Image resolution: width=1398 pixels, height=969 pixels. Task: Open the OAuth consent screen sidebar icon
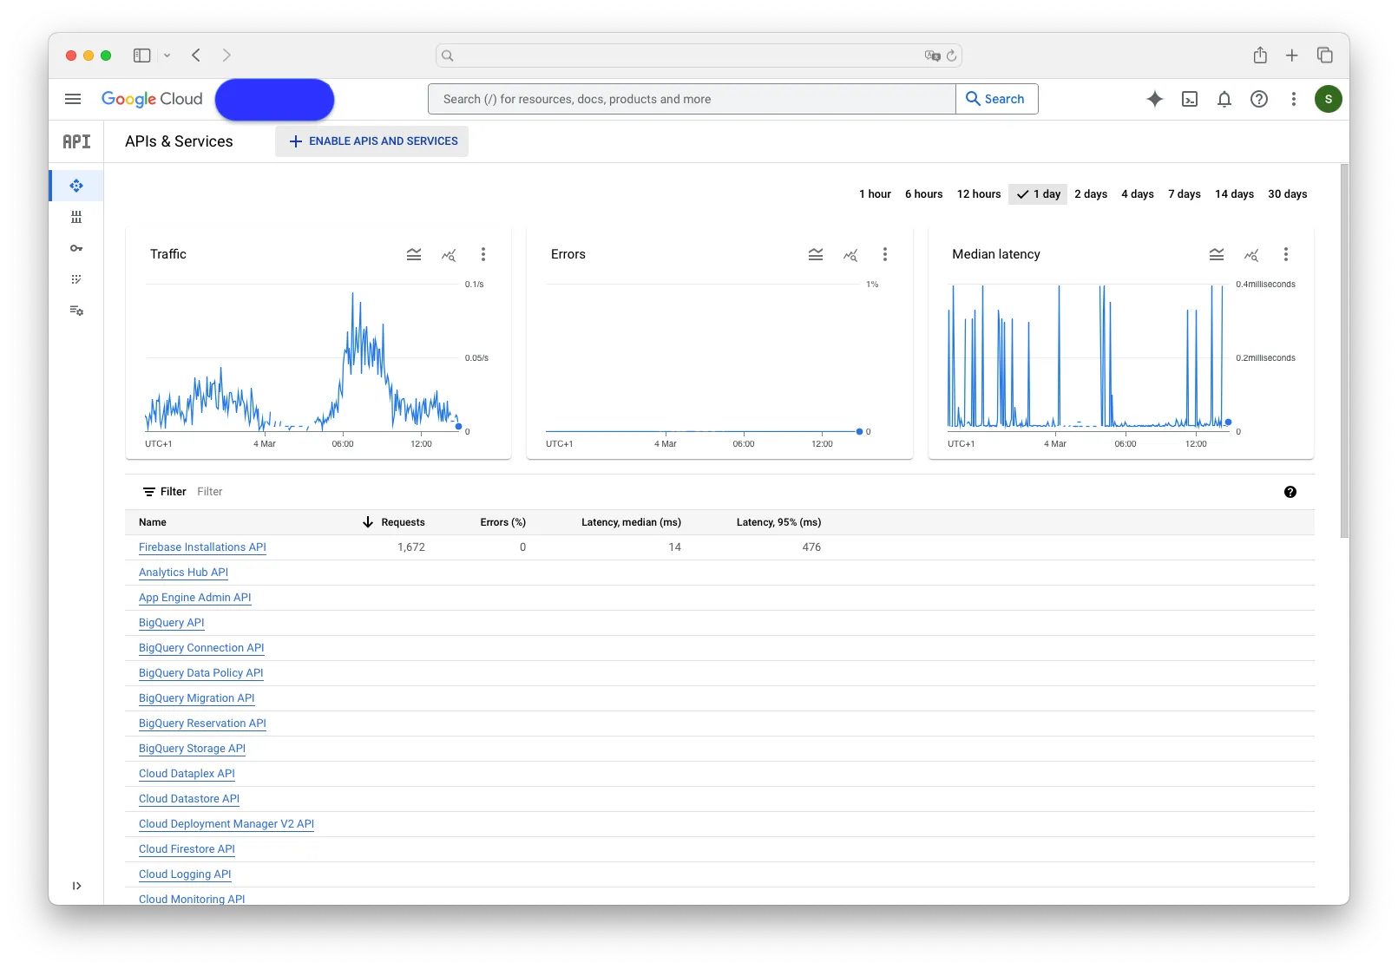[x=76, y=279]
